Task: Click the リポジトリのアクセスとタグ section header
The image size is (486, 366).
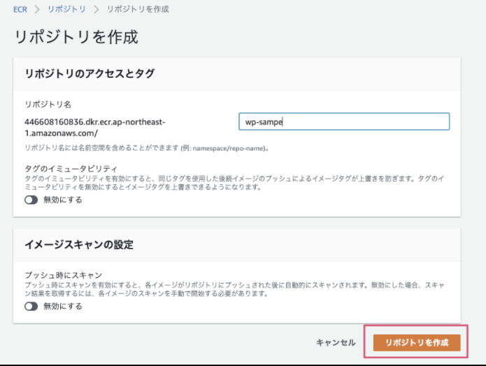Action: coord(90,73)
